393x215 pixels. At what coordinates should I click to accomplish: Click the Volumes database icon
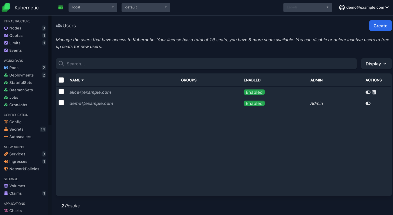click(x=6, y=186)
